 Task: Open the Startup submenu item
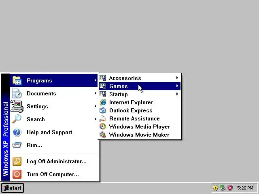tap(140, 94)
